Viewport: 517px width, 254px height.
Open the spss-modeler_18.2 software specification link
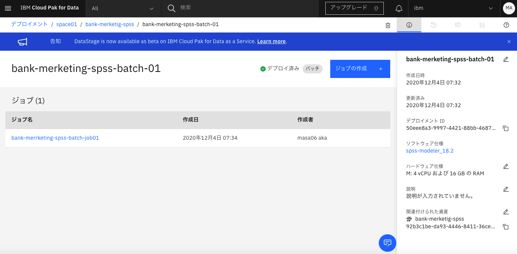tap(430, 150)
